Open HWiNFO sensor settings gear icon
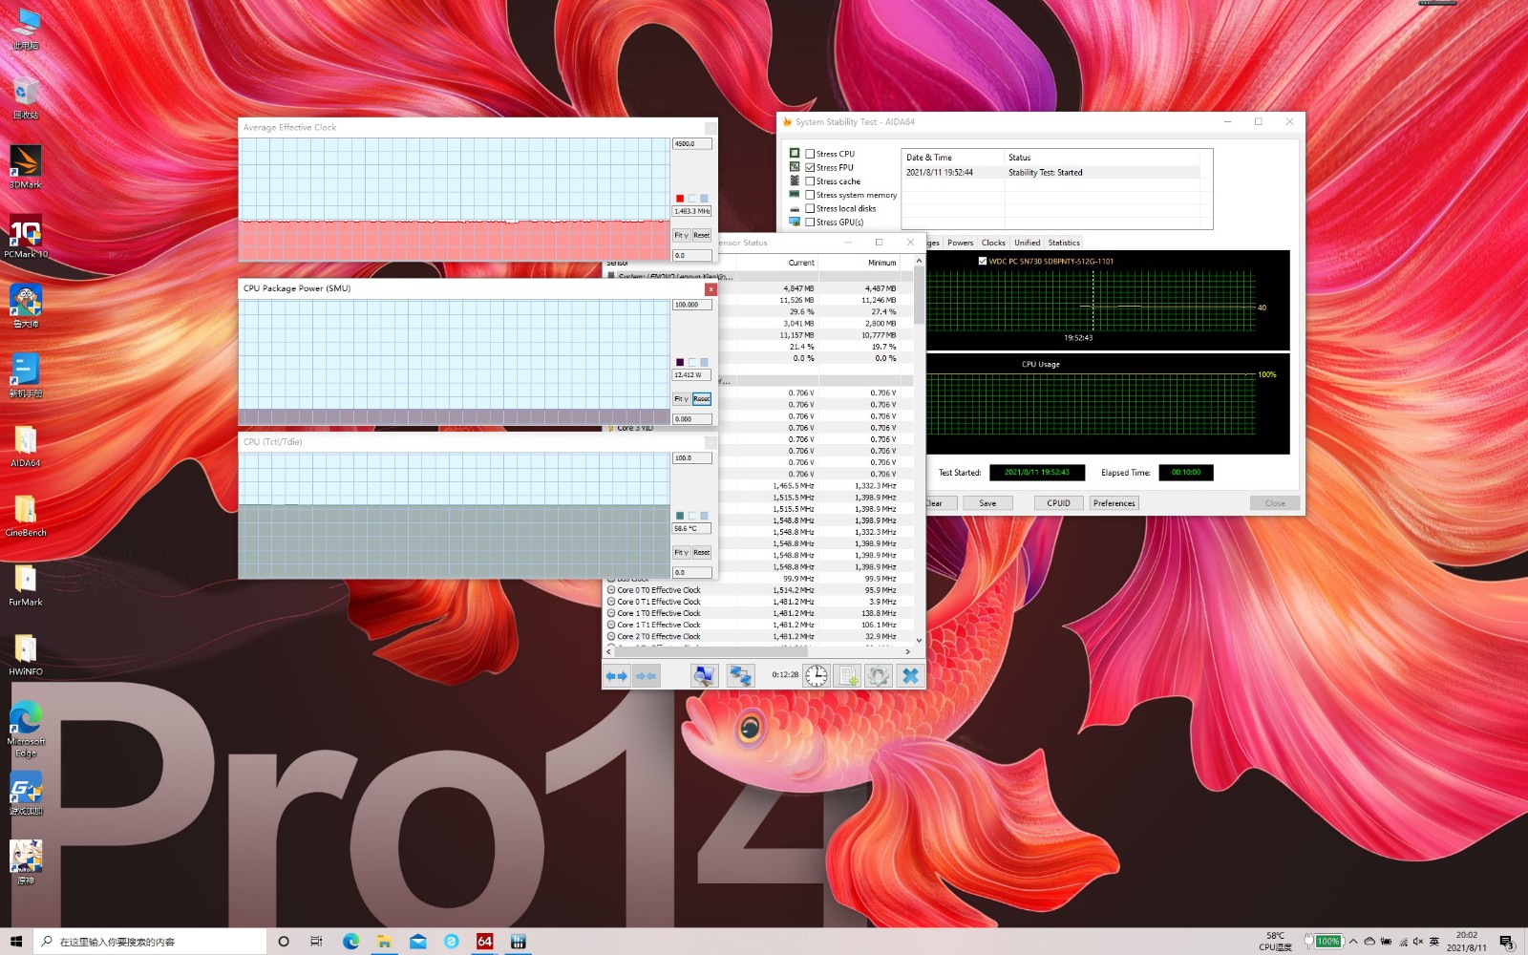This screenshot has width=1528, height=955. [879, 676]
